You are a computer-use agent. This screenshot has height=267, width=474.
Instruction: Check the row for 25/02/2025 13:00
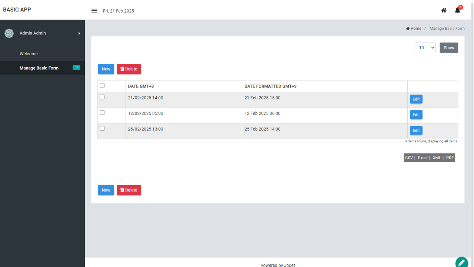102,128
